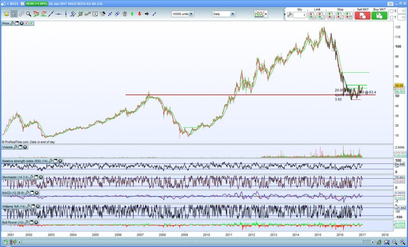Image resolution: width=408 pixels, height=247 pixels.
Task: Click the chart style indicator button
Action: tap(259, 14)
